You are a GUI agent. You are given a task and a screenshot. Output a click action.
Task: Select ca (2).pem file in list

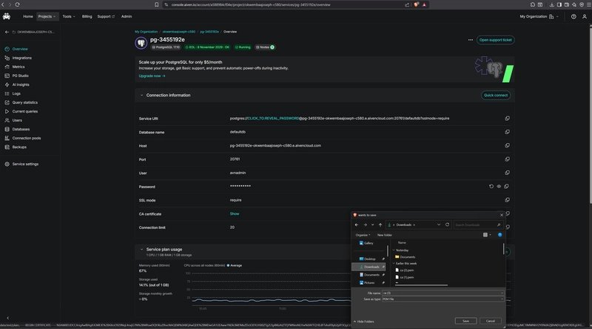tap(406, 270)
